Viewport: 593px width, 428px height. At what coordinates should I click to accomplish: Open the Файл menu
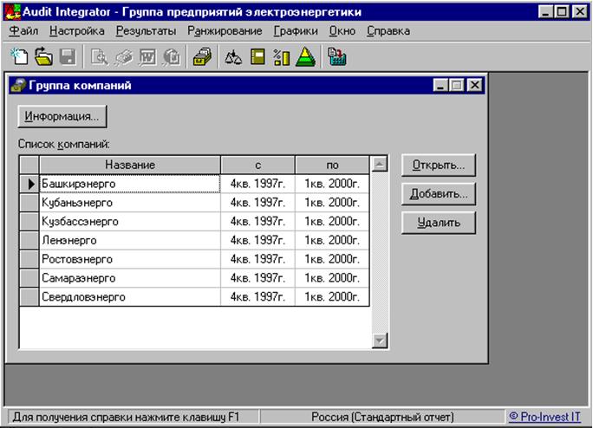pos(23,30)
